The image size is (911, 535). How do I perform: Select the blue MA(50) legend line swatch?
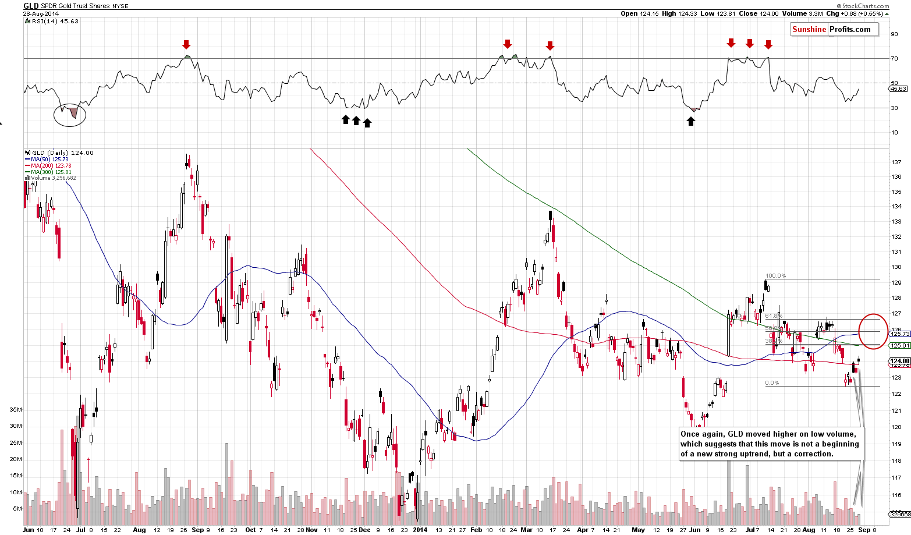27,159
